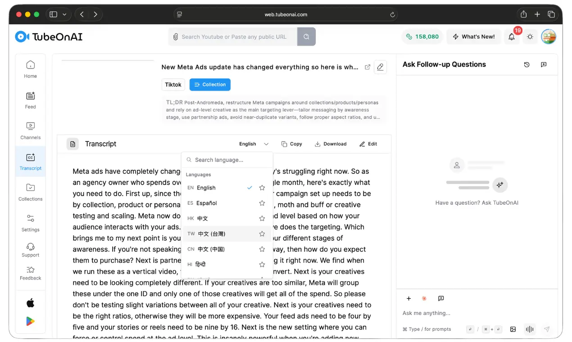The image size is (572, 342).
Task: Collapse the English language dropdown
Action: coord(254,144)
